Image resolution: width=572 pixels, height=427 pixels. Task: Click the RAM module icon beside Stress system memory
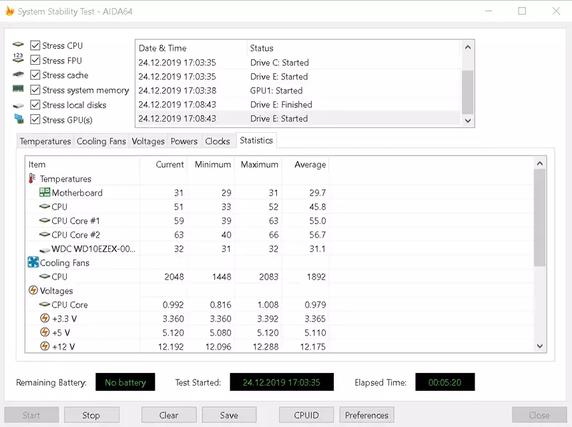[18, 89]
